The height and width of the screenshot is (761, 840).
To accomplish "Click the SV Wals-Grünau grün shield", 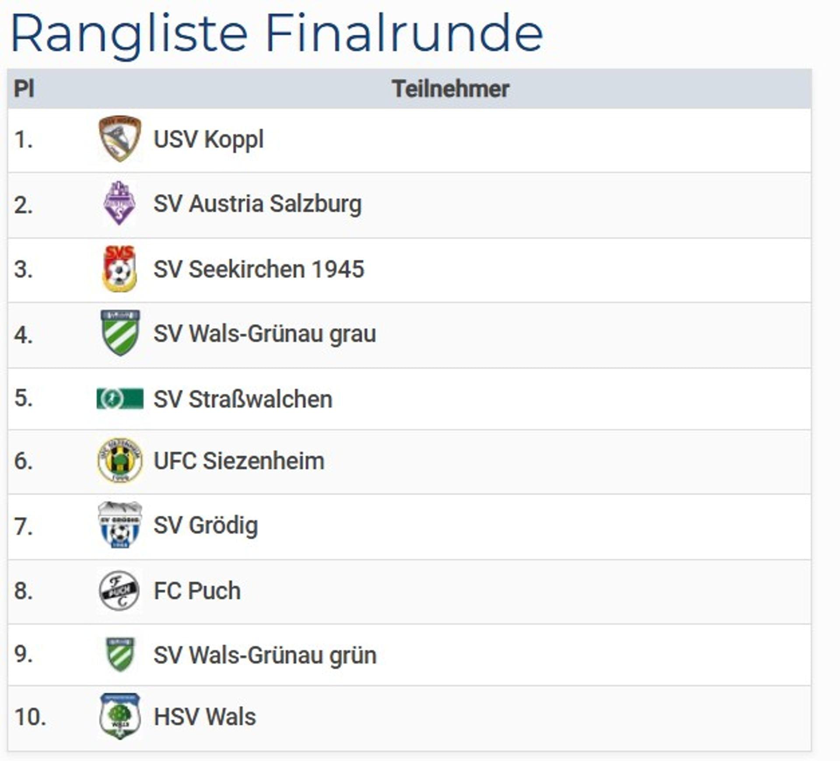I will pyautogui.click(x=120, y=655).
